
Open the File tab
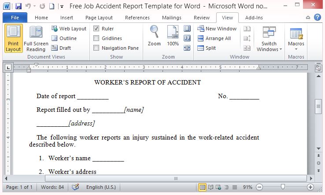[15, 18]
